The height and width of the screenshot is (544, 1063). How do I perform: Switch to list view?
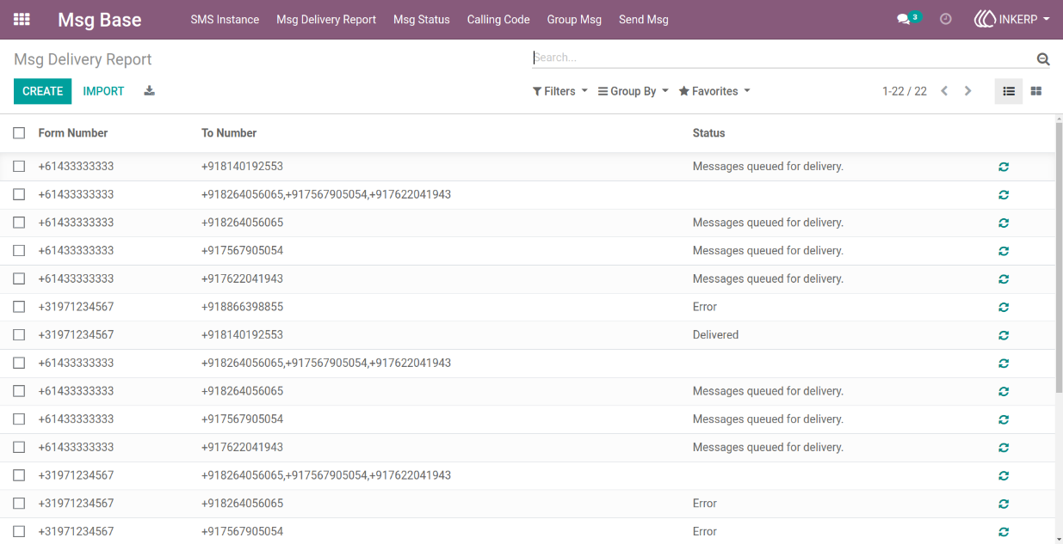coord(1009,91)
